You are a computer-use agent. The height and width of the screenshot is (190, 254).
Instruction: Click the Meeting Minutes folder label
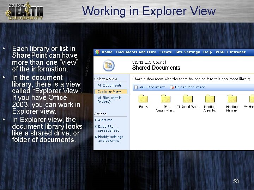click(x=232, y=109)
